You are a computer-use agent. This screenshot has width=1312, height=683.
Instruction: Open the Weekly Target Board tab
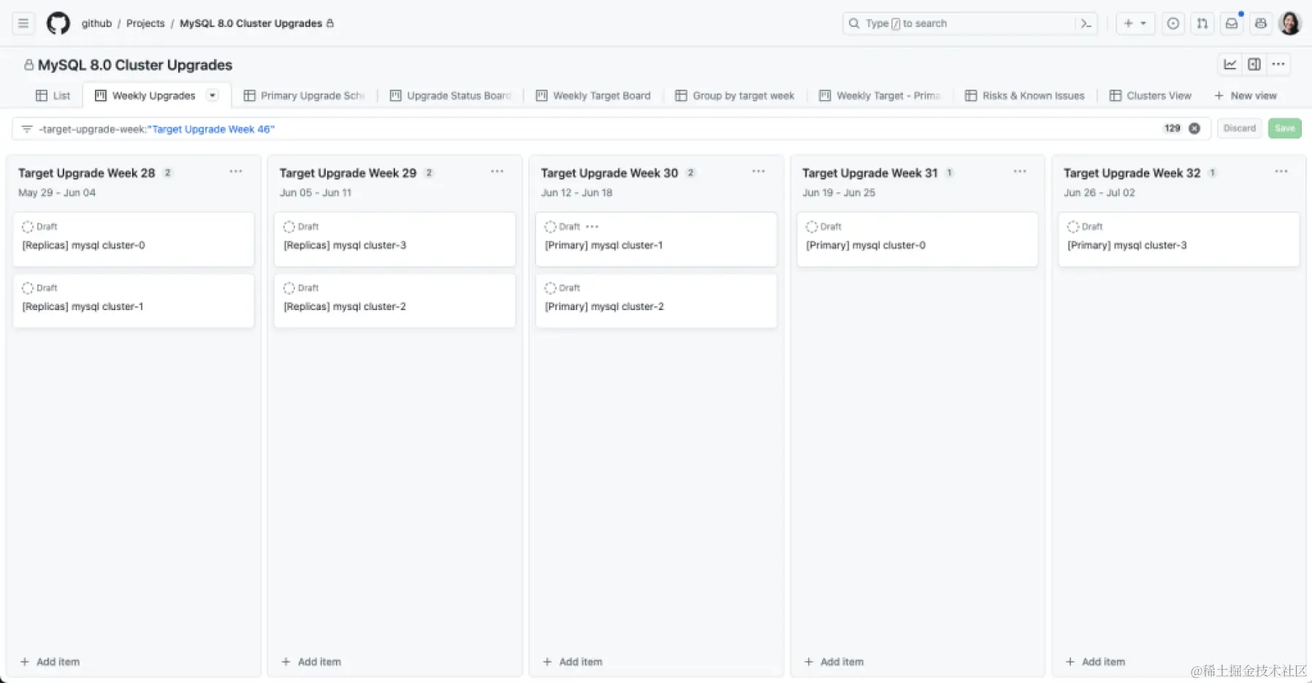click(593, 96)
